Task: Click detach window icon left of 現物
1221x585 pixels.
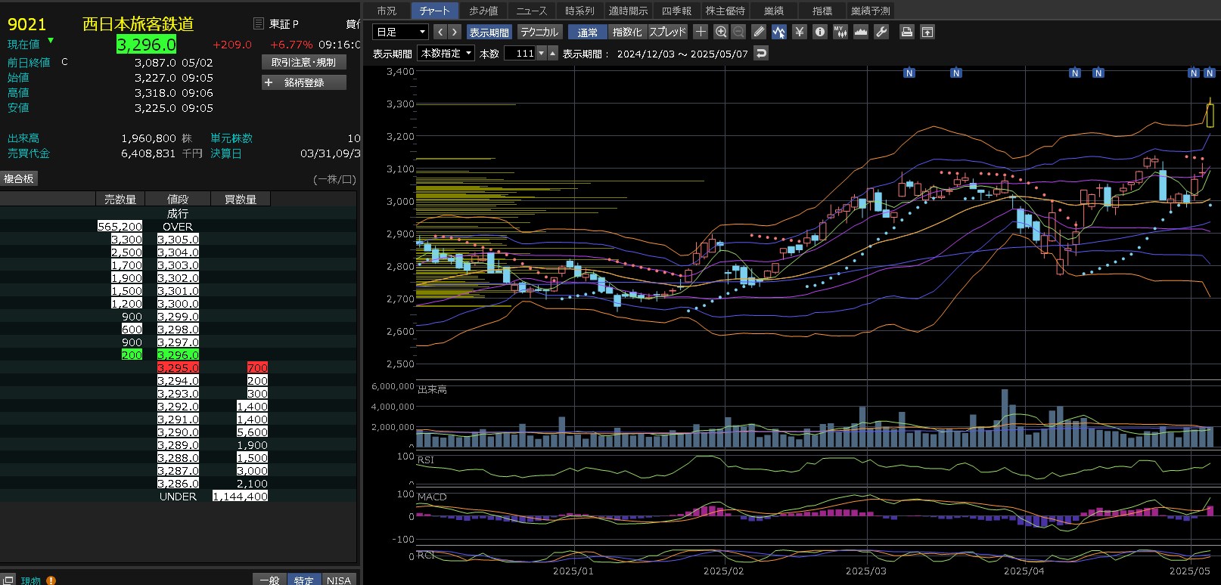Action: [x=8, y=580]
